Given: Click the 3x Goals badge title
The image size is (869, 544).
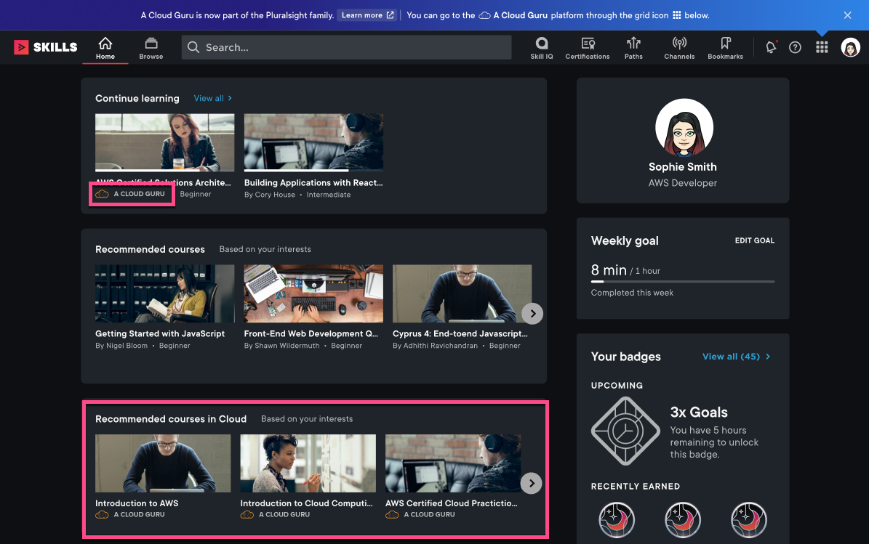Looking at the screenshot, I should (x=699, y=413).
